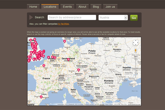The height and width of the screenshot is (110, 165).
Task: Click the campsite marker over Deutschland label
Action: tap(68, 60)
